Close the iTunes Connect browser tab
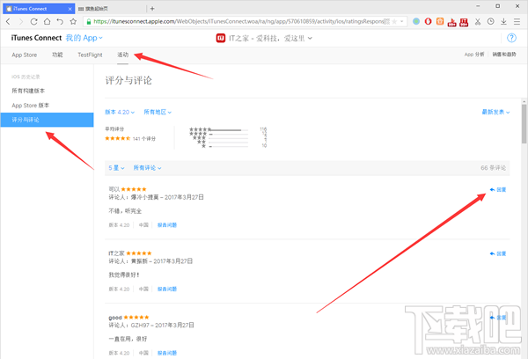 click(70, 9)
